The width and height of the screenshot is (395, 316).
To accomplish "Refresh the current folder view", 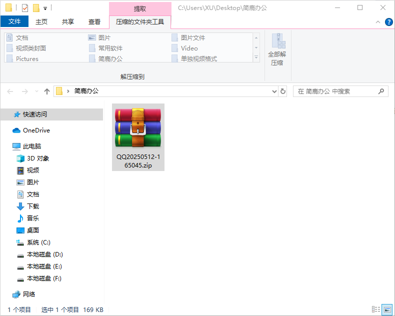I will tap(283, 91).
